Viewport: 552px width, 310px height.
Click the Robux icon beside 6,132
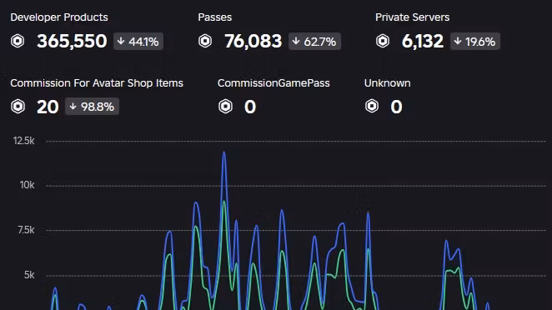tap(383, 41)
